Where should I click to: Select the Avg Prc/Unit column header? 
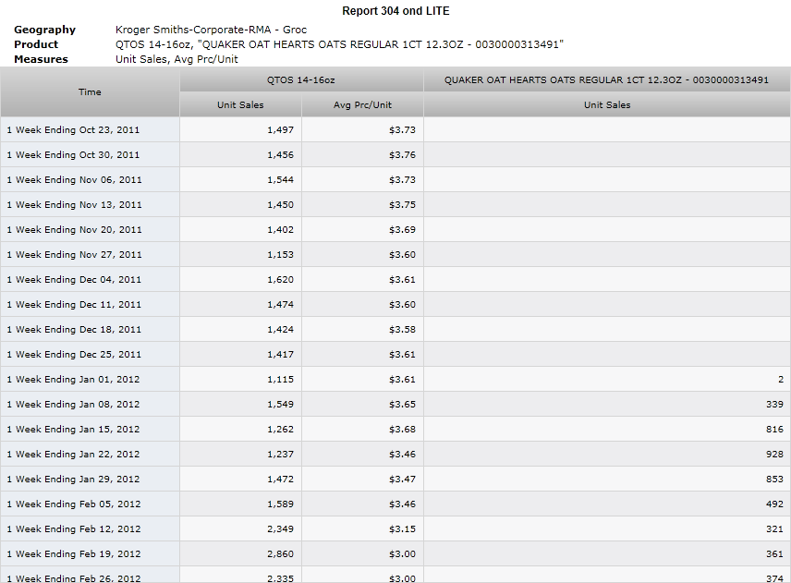(x=362, y=105)
